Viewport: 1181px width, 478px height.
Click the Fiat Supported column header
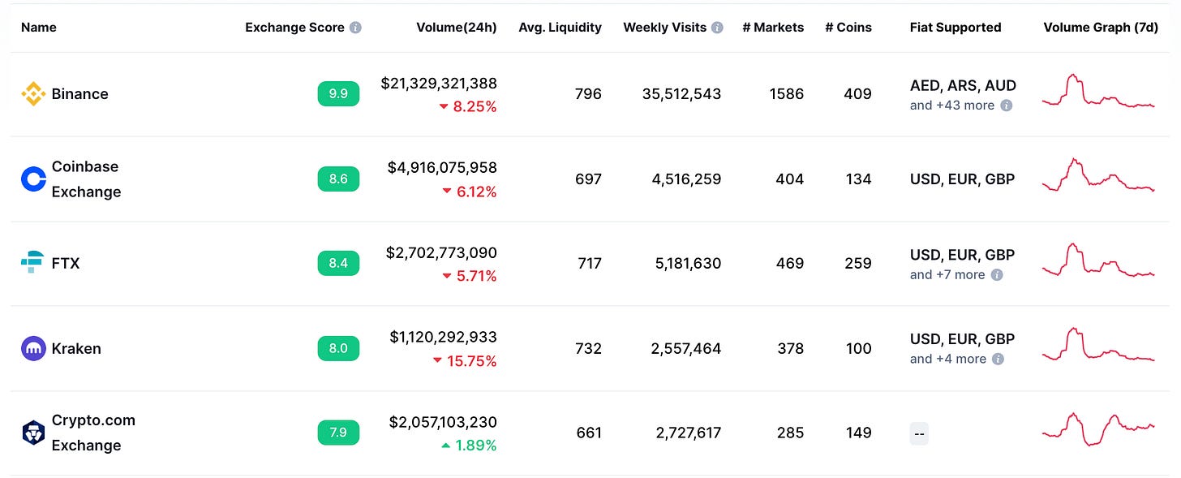[956, 28]
